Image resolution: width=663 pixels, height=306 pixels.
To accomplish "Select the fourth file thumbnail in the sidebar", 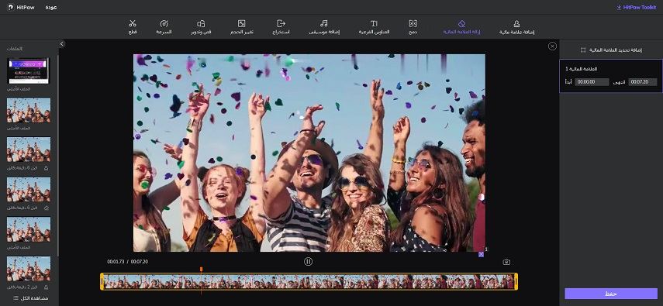I will [29, 189].
